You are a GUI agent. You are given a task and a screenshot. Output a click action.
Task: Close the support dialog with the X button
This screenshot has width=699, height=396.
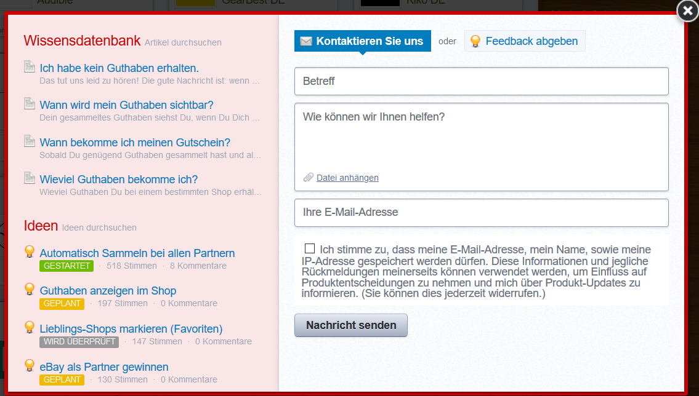(687, 10)
